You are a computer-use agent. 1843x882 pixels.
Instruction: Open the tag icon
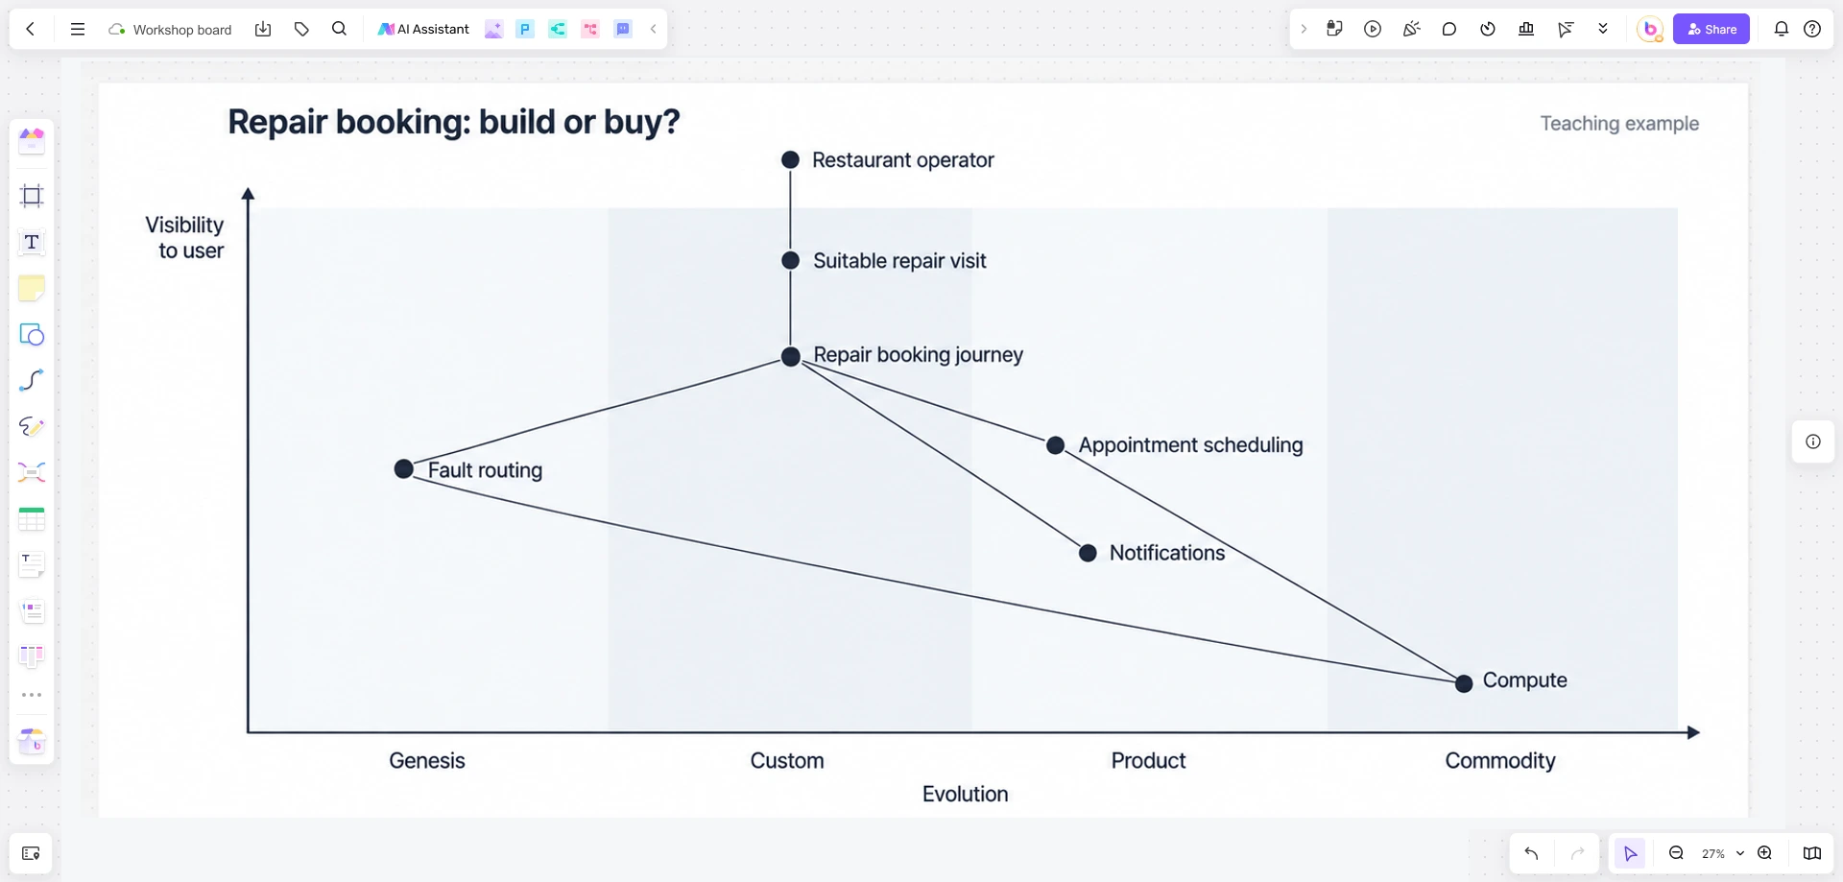coord(301,29)
